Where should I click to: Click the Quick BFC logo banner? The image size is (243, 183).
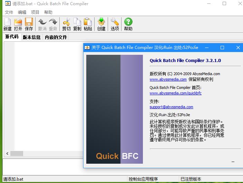pyautogui.click(x=115, y=109)
